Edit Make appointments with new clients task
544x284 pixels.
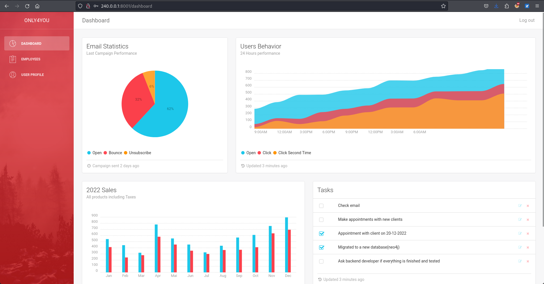pos(520,220)
